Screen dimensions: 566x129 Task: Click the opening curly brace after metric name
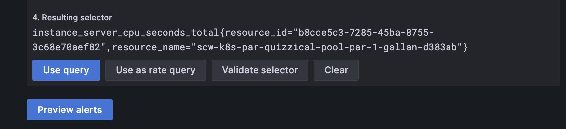click(x=222, y=32)
